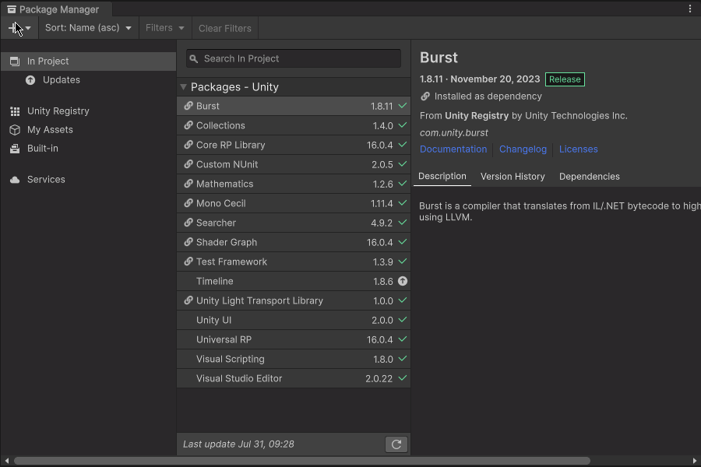Click the installed checkmark for Universal RP
Image resolution: width=701 pixels, height=467 pixels.
point(403,339)
